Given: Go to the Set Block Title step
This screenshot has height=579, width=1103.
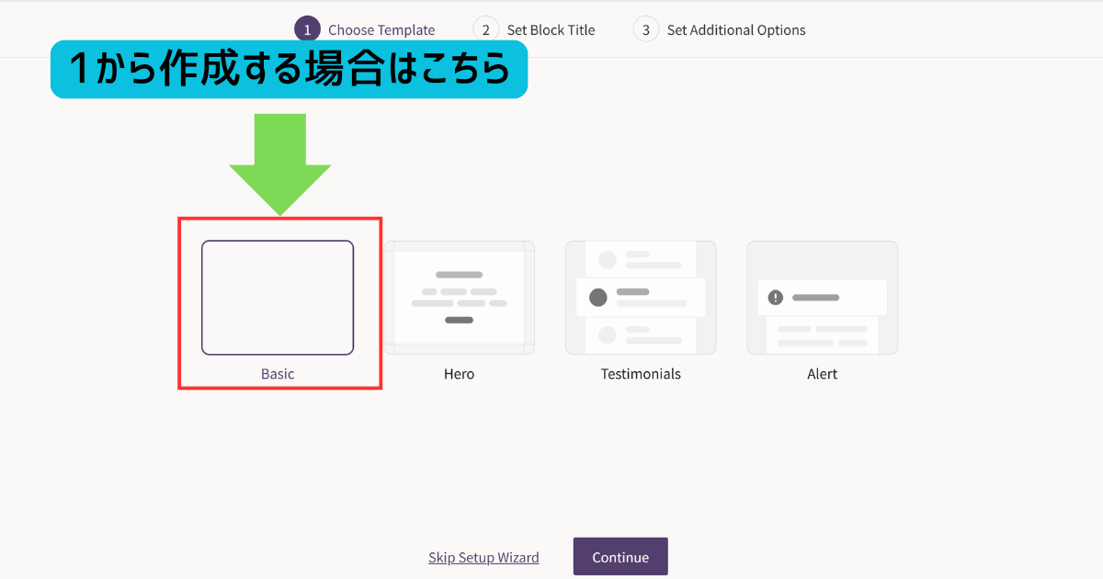Looking at the screenshot, I should [x=551, y=30].
